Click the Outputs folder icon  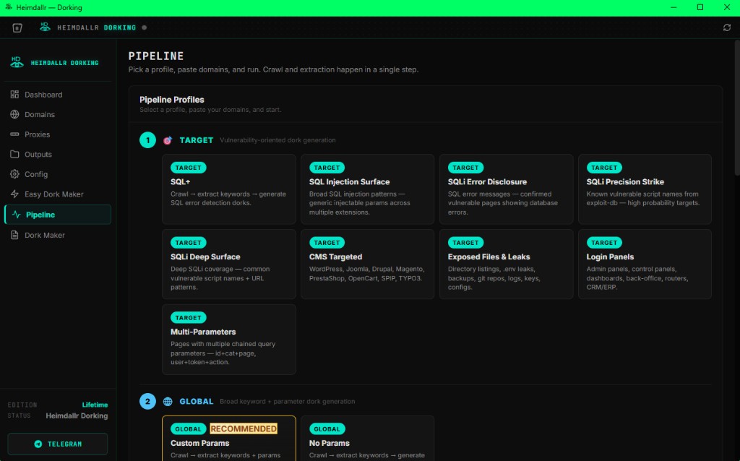[14, 155]
